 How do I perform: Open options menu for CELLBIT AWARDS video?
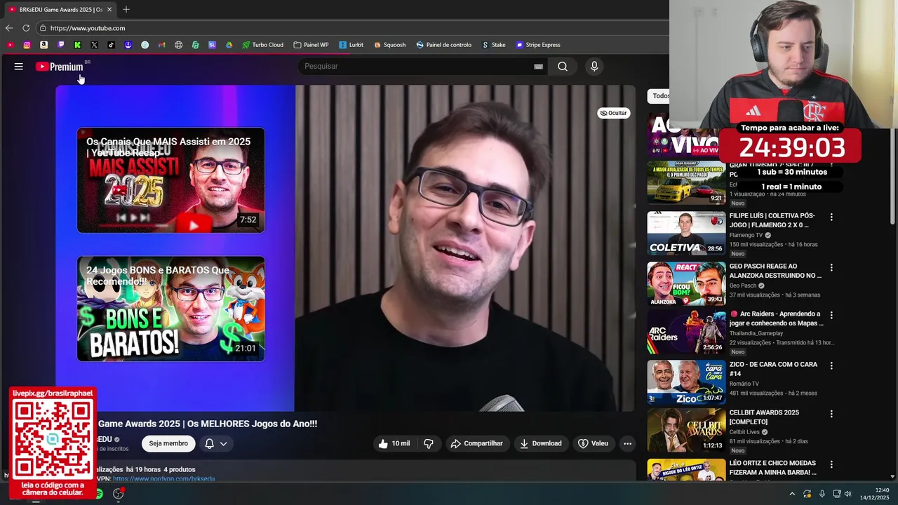click(831, 415)
